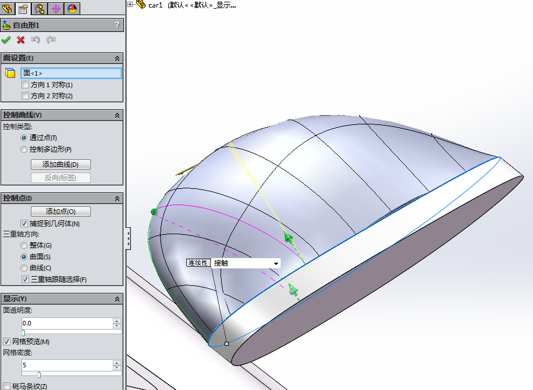Click the 自由形1 feature icon
The height and width of the screenshot is (390, 533).
click(x=6, y=25)
